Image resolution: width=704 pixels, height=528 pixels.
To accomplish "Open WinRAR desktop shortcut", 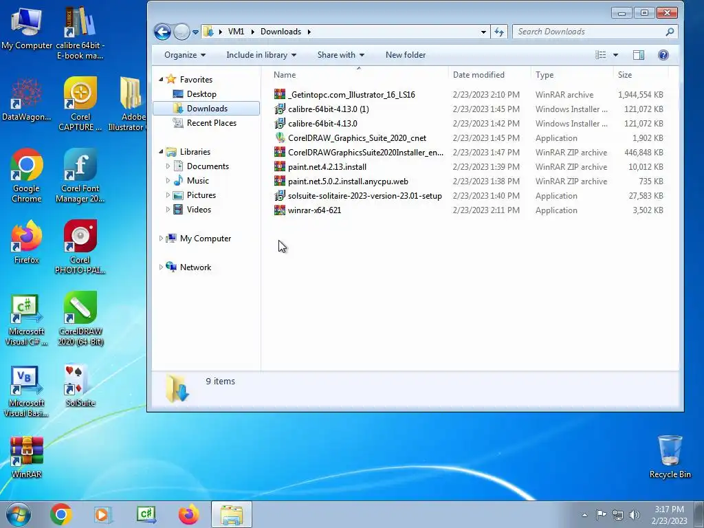I will [x=27, y=456].
